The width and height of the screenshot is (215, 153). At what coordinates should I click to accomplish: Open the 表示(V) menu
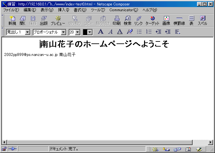[x=47, y=10]
